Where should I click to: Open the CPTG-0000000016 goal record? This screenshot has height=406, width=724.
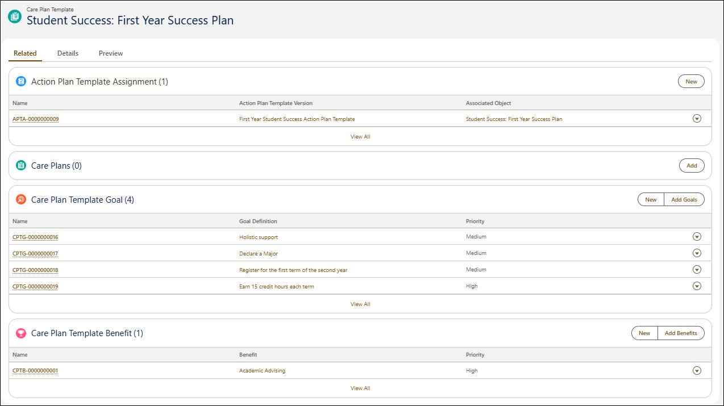(x=35, y=237)
